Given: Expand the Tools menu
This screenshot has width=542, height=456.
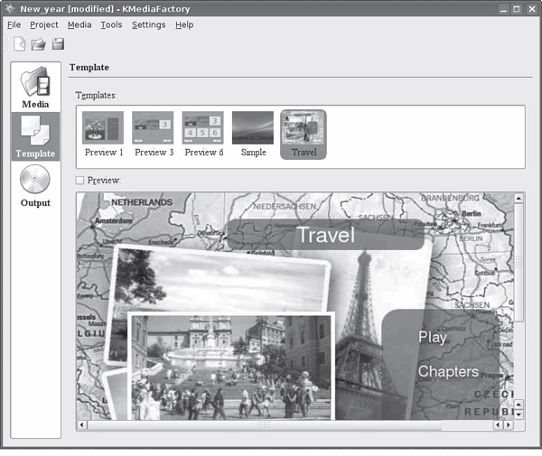Looking at the screenshot, I should (111, 24).
